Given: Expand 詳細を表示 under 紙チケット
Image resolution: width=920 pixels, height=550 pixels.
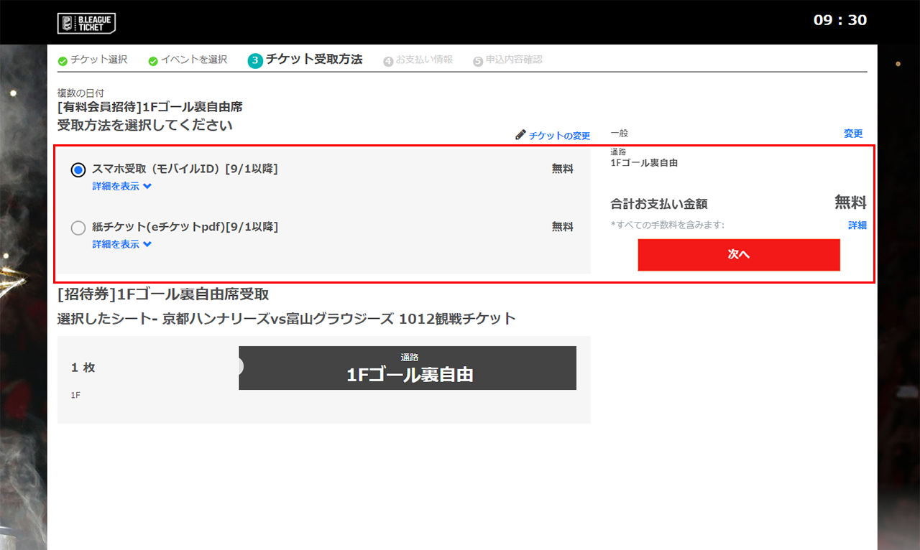Looking at the screenshot, I should coord(121,244).
